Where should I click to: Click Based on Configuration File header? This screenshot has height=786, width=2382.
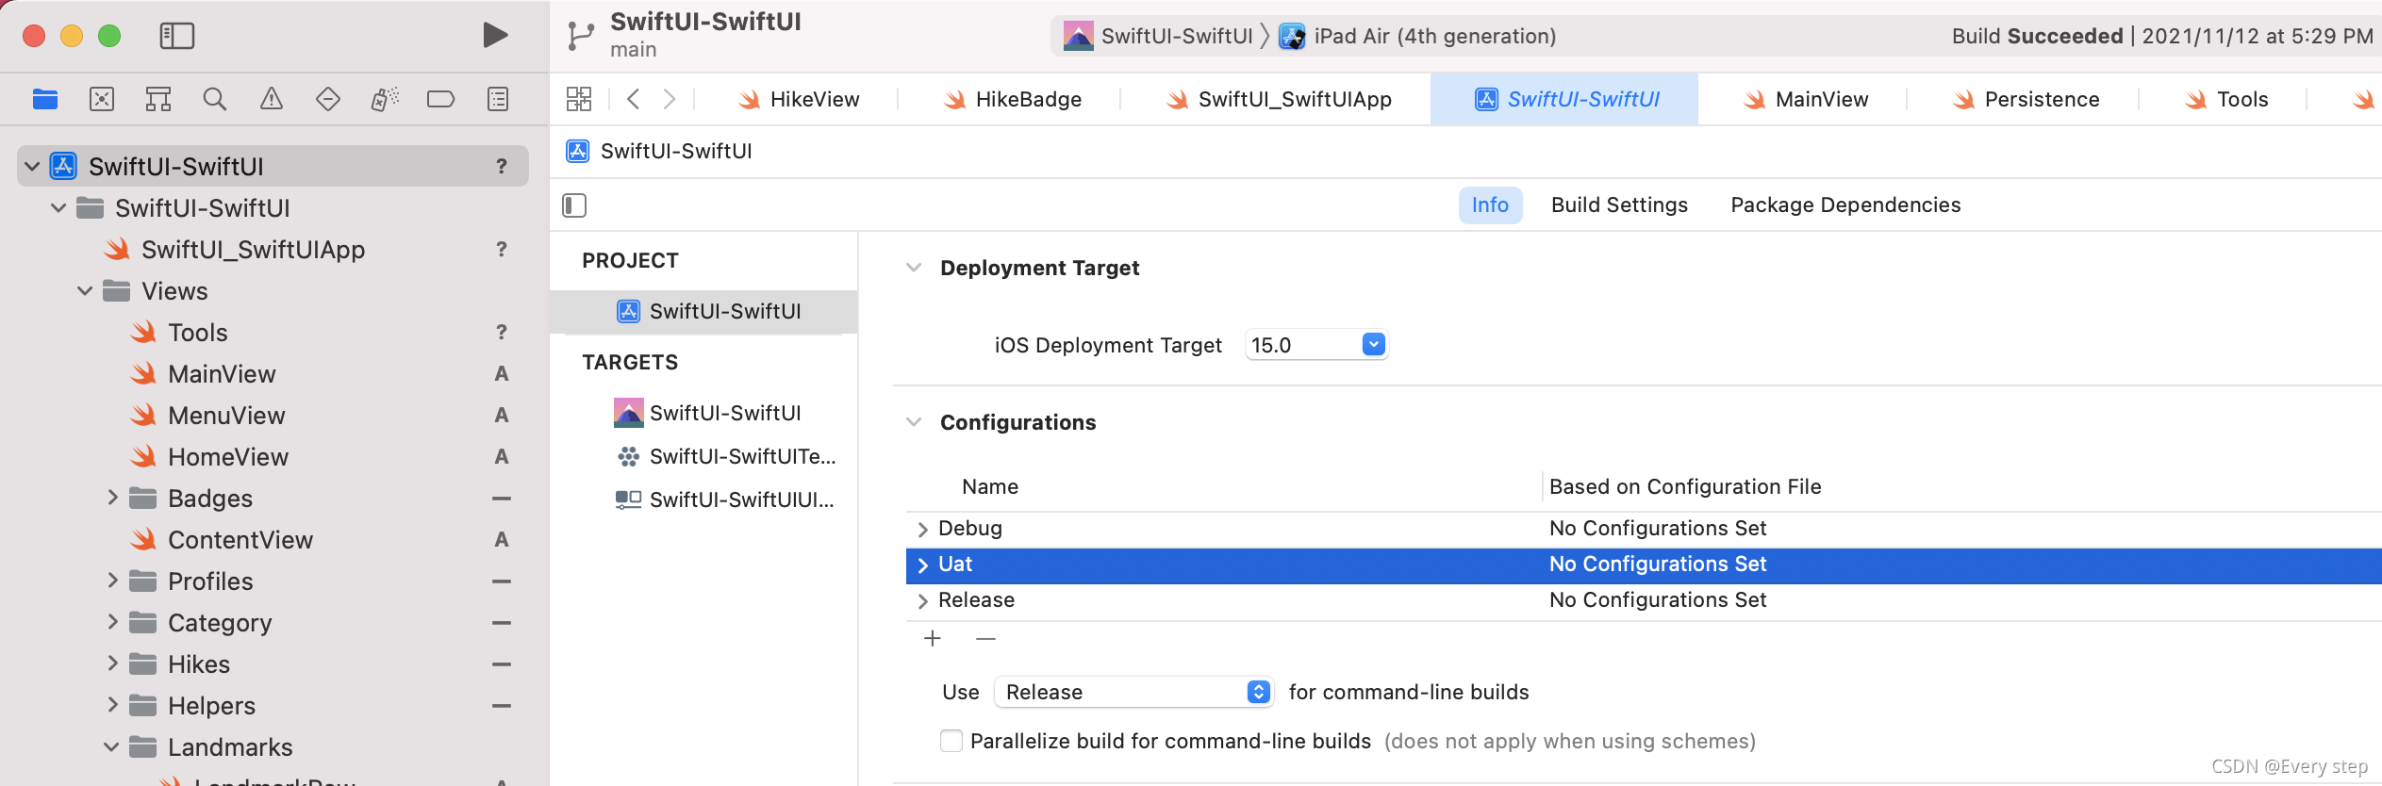point(1685,486)
